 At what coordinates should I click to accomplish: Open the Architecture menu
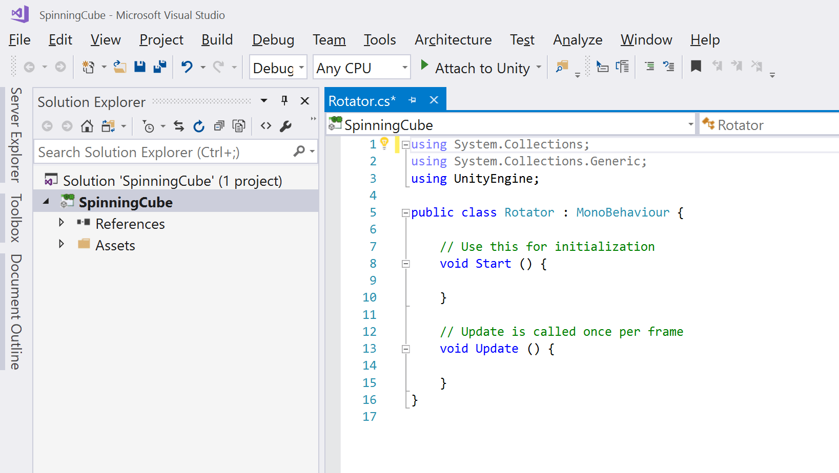pos(453,39)
